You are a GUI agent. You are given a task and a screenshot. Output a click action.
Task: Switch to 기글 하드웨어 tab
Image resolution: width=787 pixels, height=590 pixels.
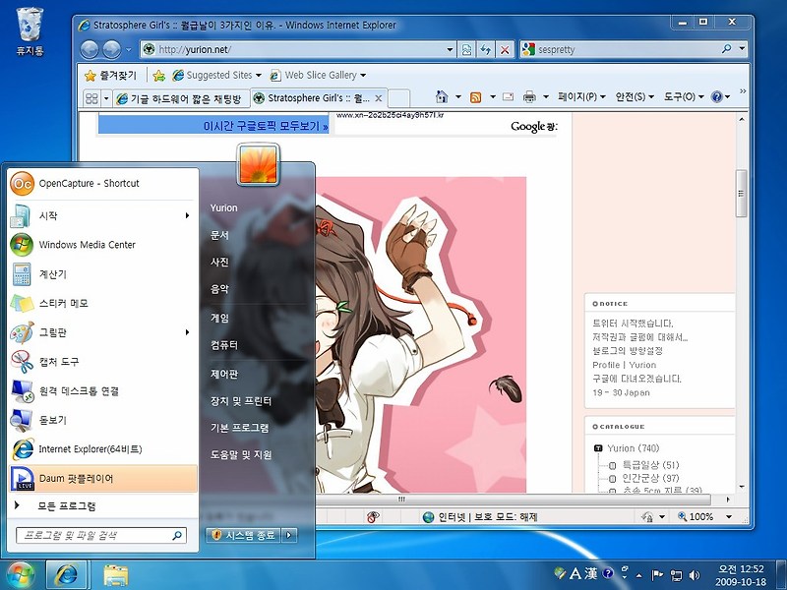181,99
